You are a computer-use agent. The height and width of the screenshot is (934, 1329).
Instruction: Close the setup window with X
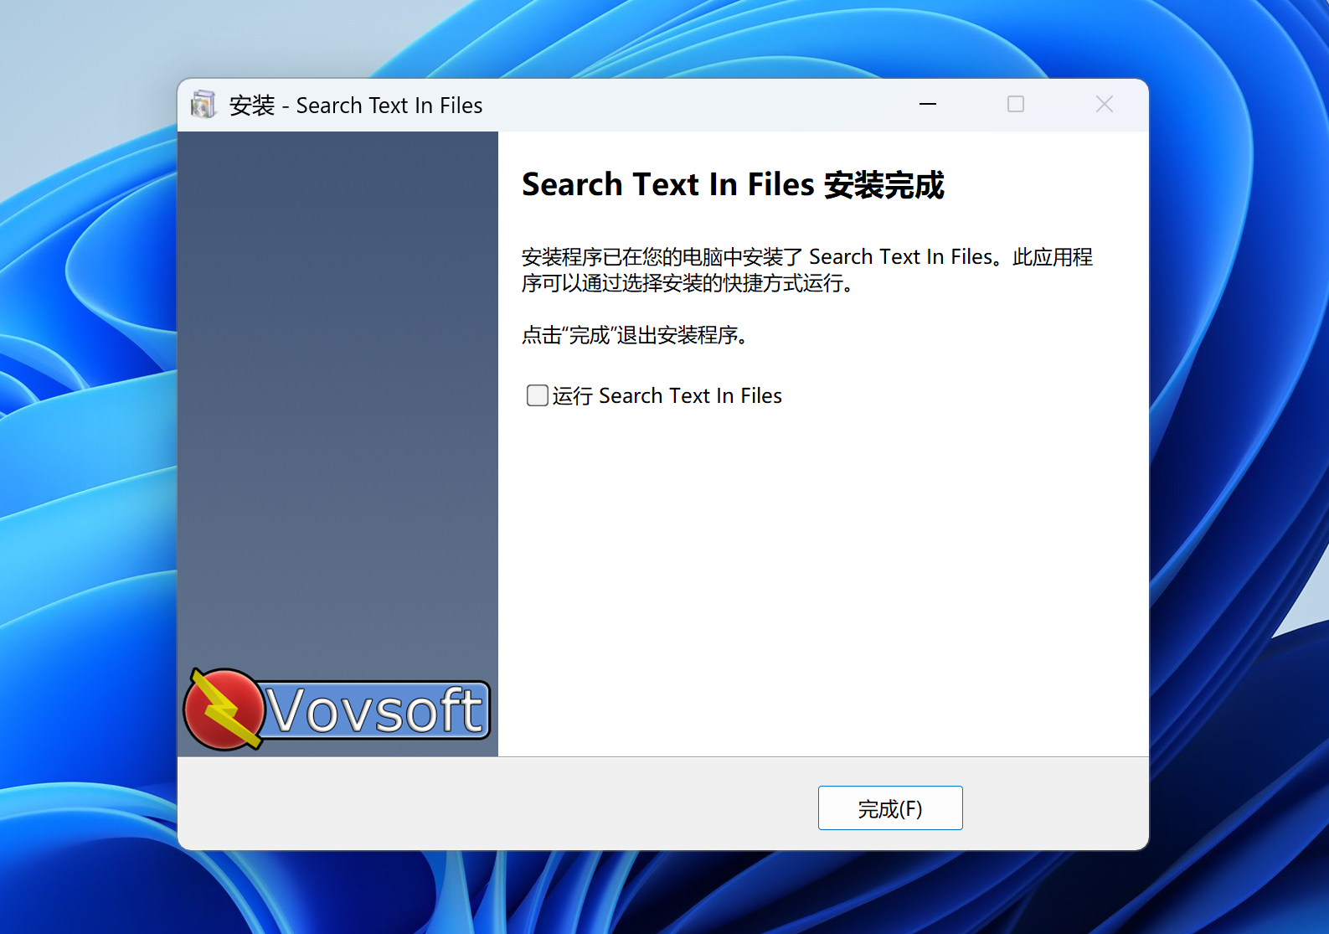click(1104, 105)
